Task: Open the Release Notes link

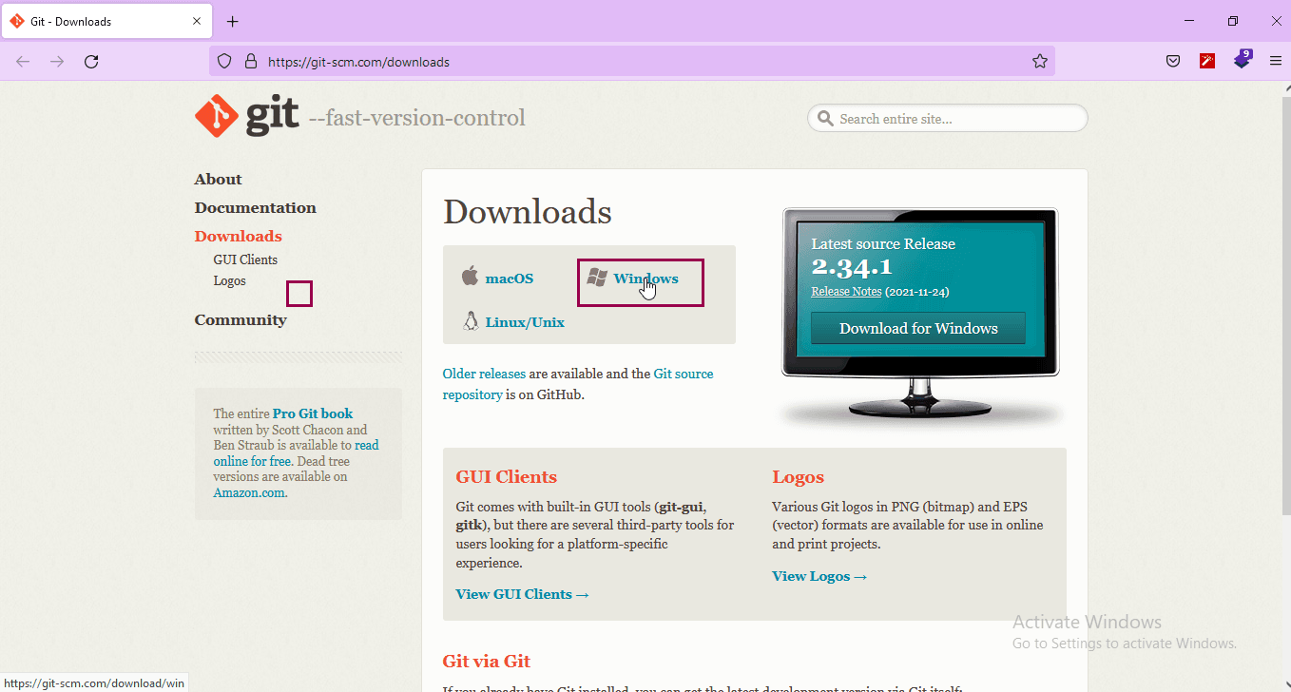Action: [x=846, y=292]
